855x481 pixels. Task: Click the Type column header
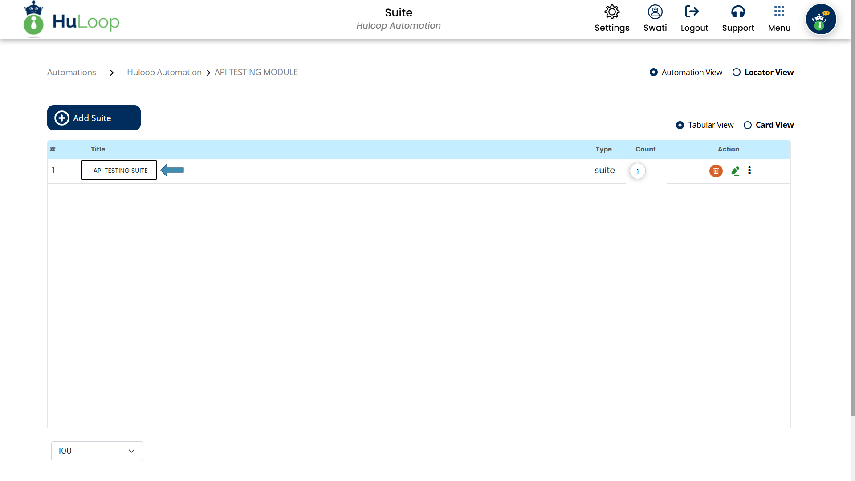(603, 149)
